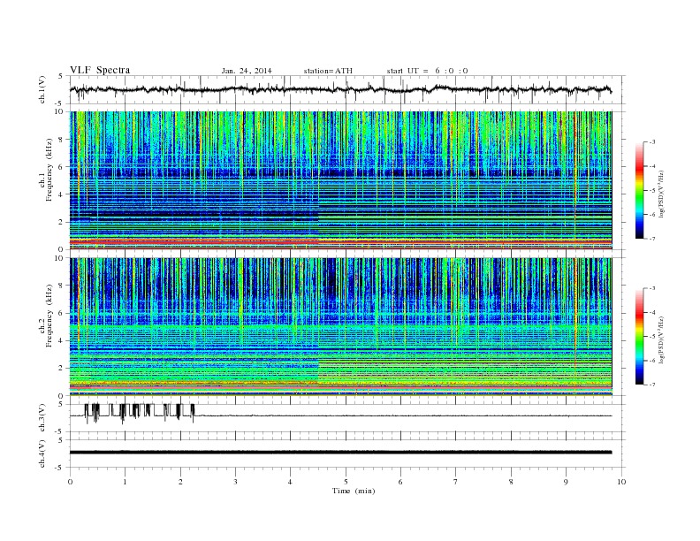700x541 pixels.
Task: Click the date 'Jan. 24, 2014'
Action: [247, 71]
